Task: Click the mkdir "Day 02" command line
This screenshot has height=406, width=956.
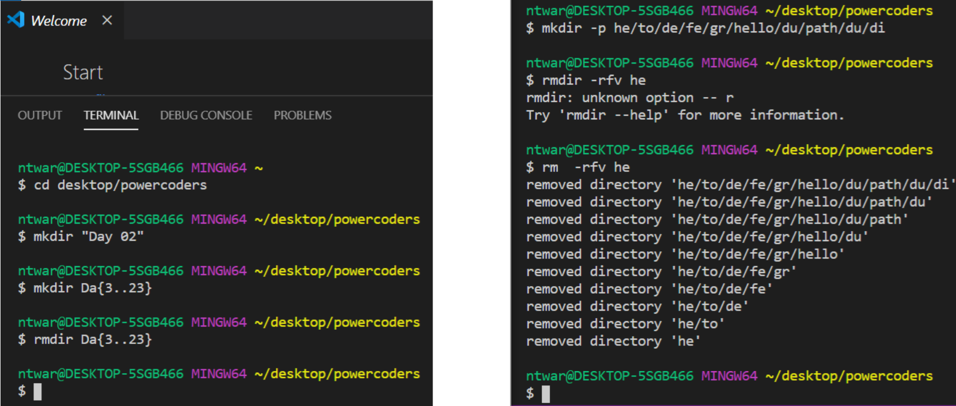Action: point(88,236)
